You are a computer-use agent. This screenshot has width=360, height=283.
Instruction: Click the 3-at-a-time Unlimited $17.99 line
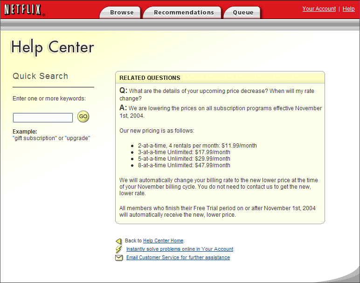pos(184,152)
